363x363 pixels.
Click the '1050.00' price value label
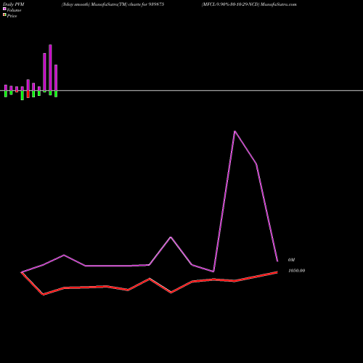tap(296, 271)
